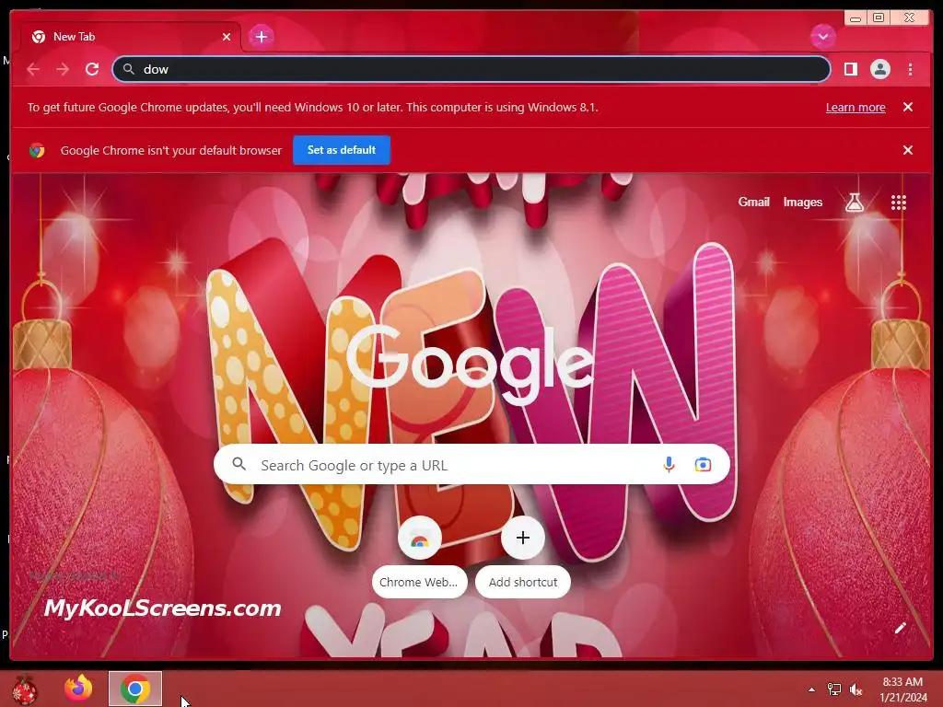Image resolution: width=943 pixels, height=707 pixels.
Task: Open the Chrome Web Store shortcut
Action: coord(419,557)
